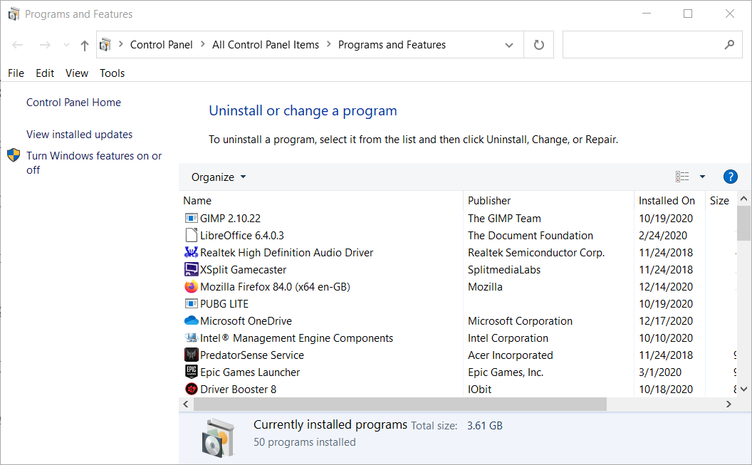The image size is (752, 465).
Task: Click the vertical scrollbar up arrow
Action: click(744, 199)
